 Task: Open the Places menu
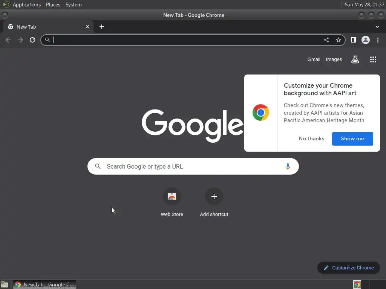click(53, 5)
